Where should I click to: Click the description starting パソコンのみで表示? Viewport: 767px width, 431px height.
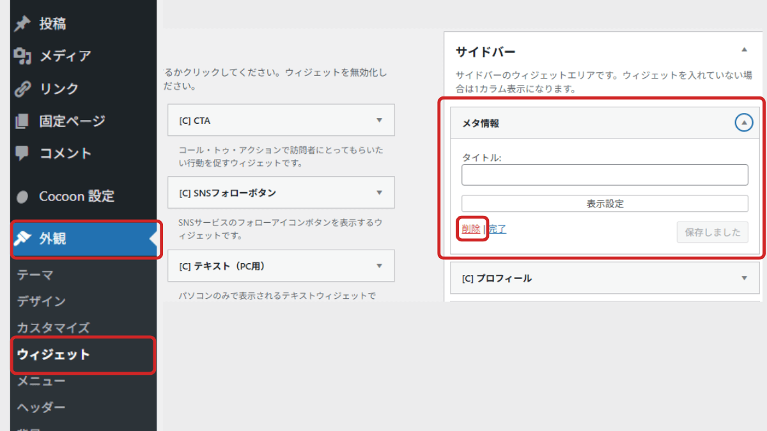point(277,296)
